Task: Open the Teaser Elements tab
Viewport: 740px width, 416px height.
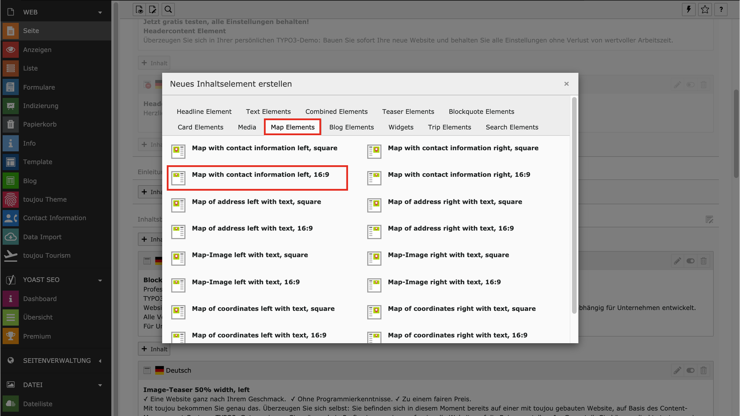Action: pos(408,112)
